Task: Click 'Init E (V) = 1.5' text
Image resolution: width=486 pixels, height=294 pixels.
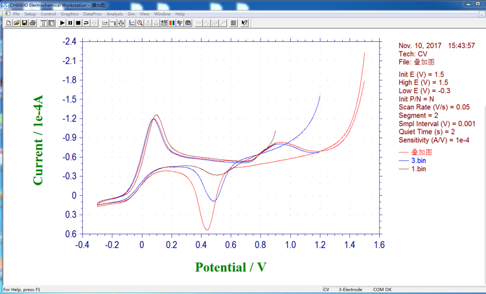Action: click(421, 74)
